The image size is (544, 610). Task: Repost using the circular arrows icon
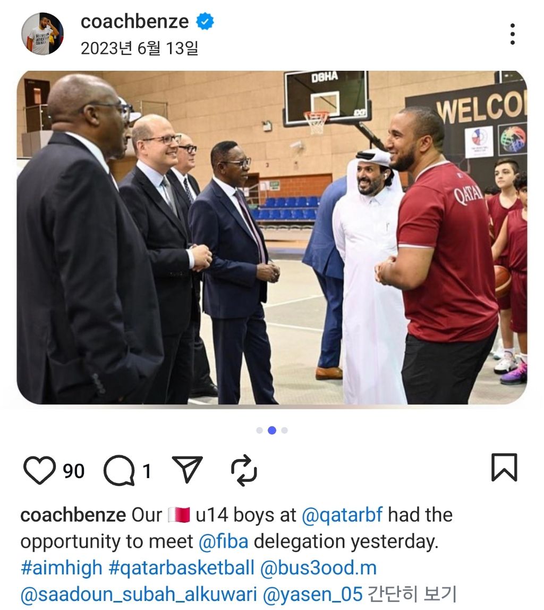(x=244, y=470)
